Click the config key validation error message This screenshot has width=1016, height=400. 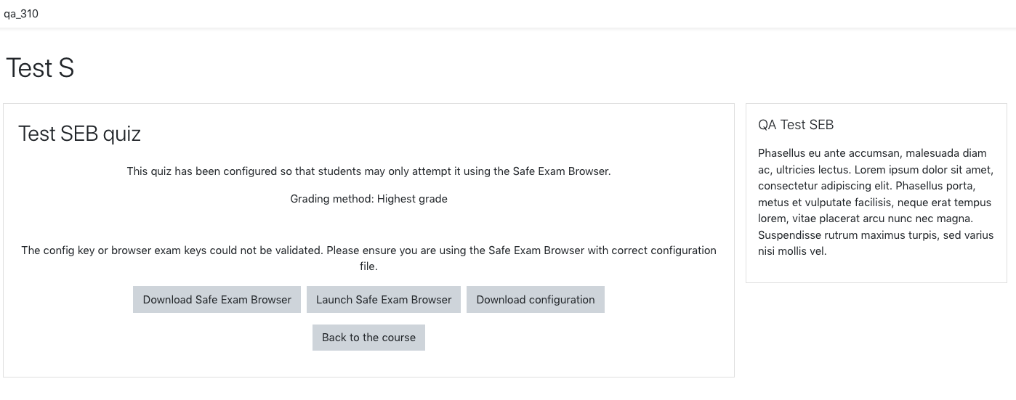[x=368, y=258]
